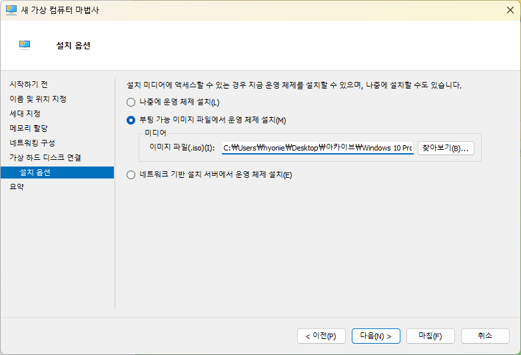Click the 미디어 group label
This screenshot has width=521, height=355.
tap(155, 133)
